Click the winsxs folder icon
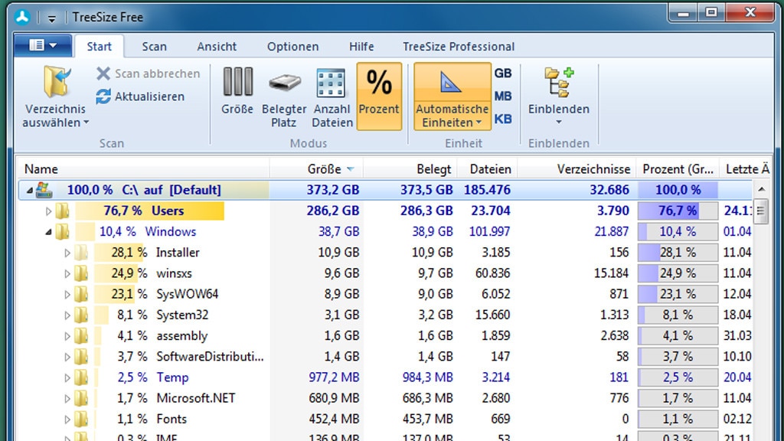Screen dimensions: 784x441 (81, 273)
